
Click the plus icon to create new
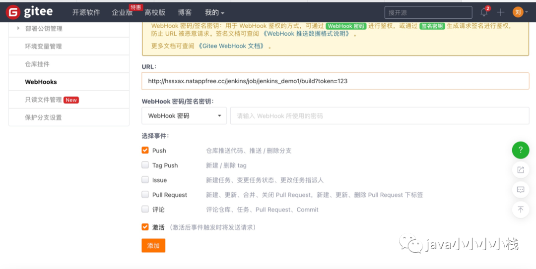500,12
